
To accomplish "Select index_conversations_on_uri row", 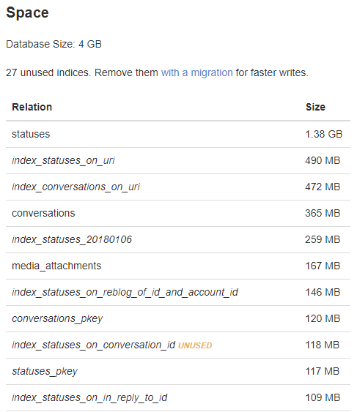I will pyautogui.click(x=178, y=187).
